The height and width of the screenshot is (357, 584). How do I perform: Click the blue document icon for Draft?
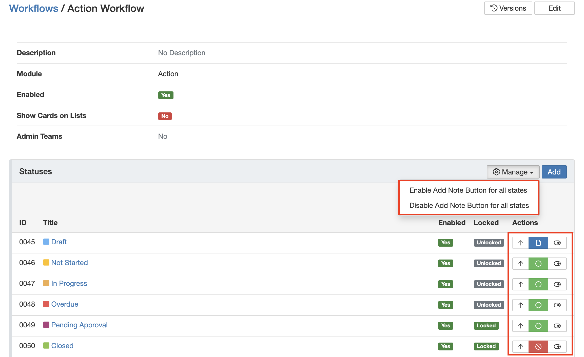click(x=538, y=243)
